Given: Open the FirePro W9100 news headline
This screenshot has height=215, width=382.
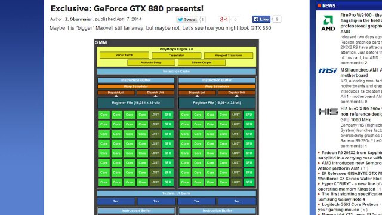Looking at the screenshot, I should click(x=361, y=23).
